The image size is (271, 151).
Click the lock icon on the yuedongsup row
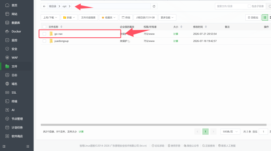[x=129, y=41]
